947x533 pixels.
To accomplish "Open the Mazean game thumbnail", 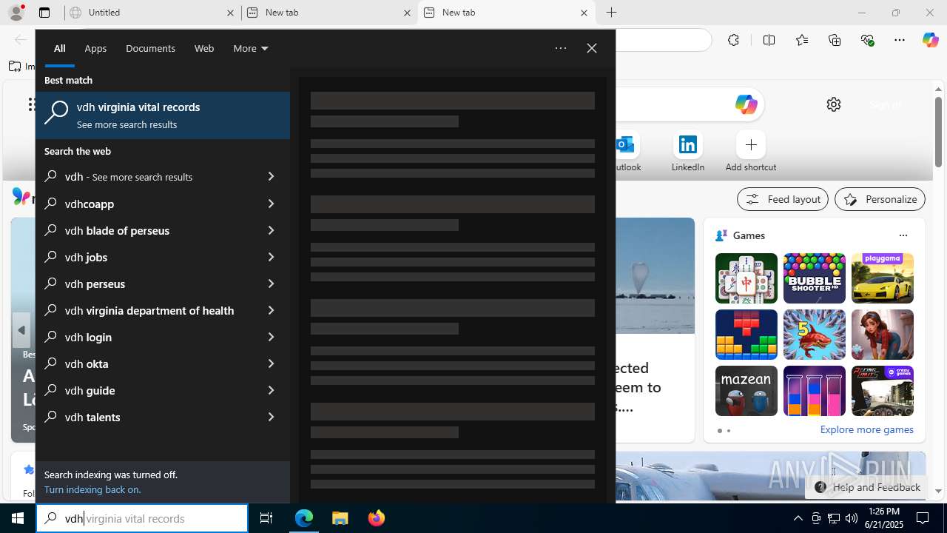I will (x=747, y=391).
